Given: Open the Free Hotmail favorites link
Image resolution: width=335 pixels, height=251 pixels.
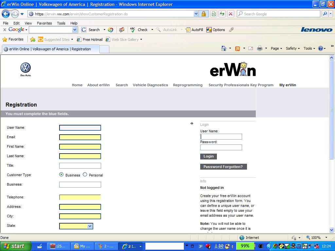Looking at the screenshot, I should point(90,40).
